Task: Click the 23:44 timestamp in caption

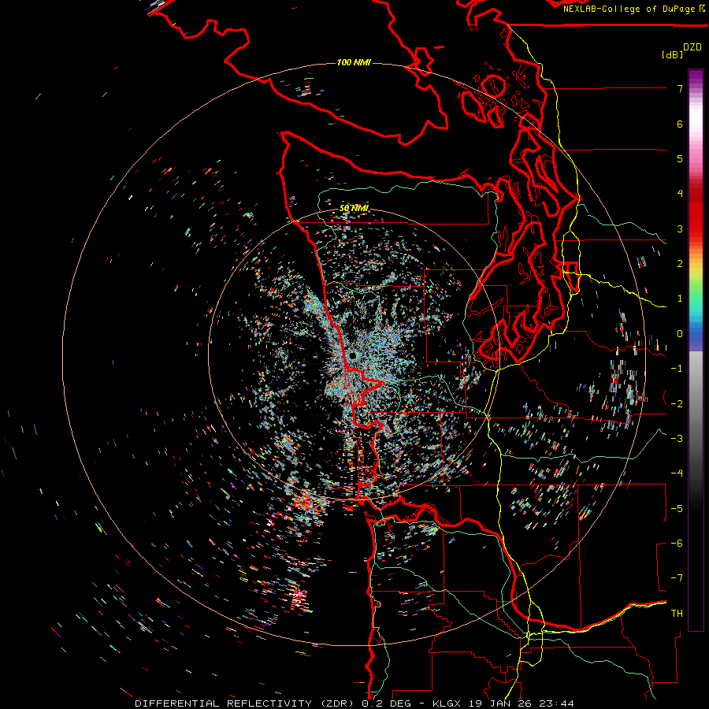Action: tap(555, 703)
